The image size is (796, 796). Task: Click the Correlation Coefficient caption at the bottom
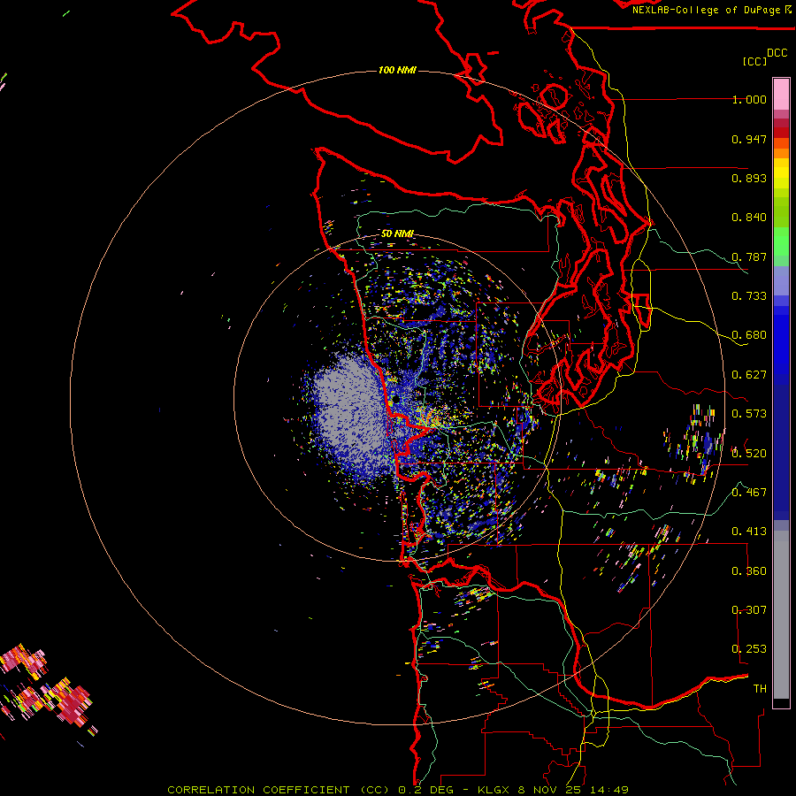(x=398, y=790)
